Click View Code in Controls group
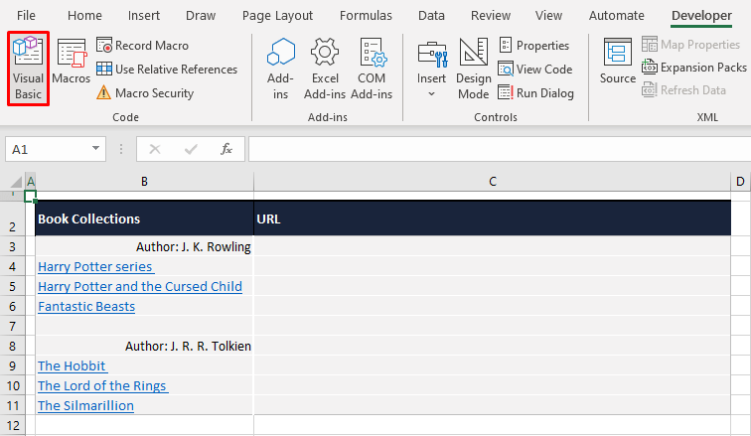751x436 pixels. (x=535, y=70)
